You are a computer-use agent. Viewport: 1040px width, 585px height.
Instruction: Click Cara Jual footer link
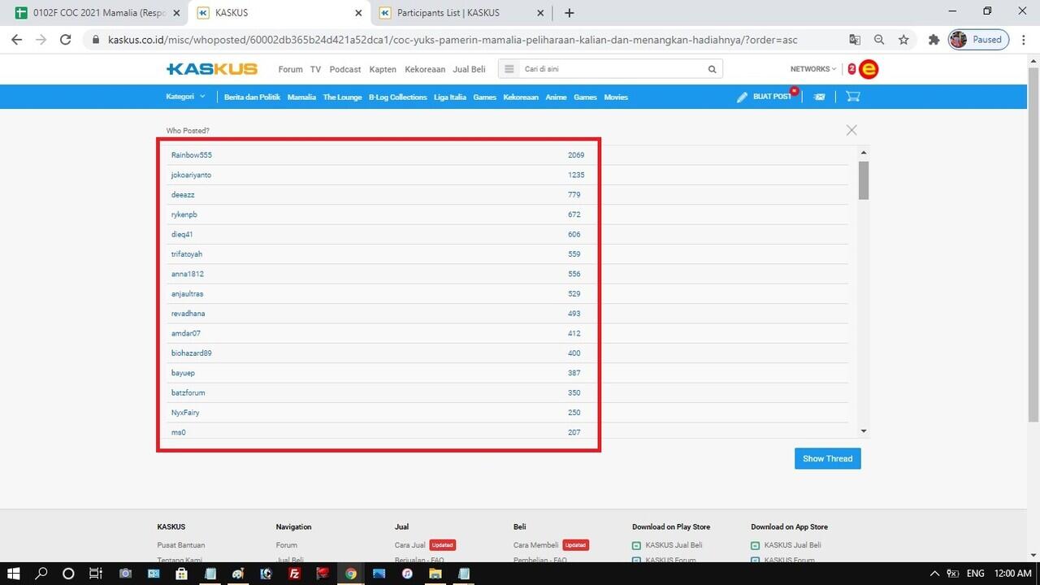click(410, 545)
